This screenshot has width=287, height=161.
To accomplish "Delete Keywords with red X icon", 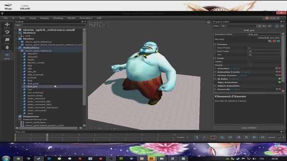I will point(280,89).
